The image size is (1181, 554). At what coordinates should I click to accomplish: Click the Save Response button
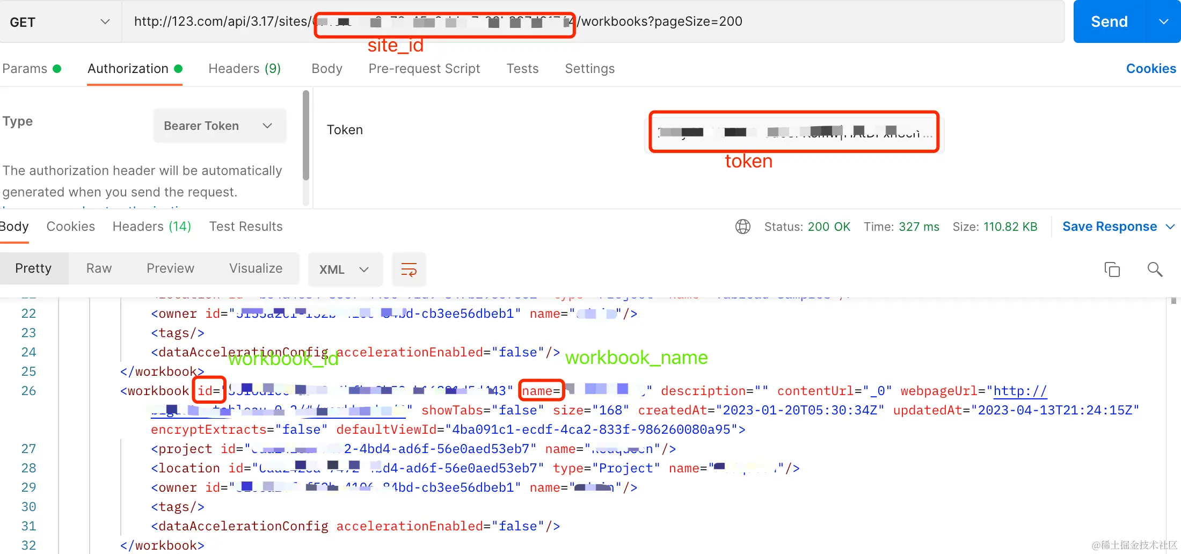coord(1110,227)
